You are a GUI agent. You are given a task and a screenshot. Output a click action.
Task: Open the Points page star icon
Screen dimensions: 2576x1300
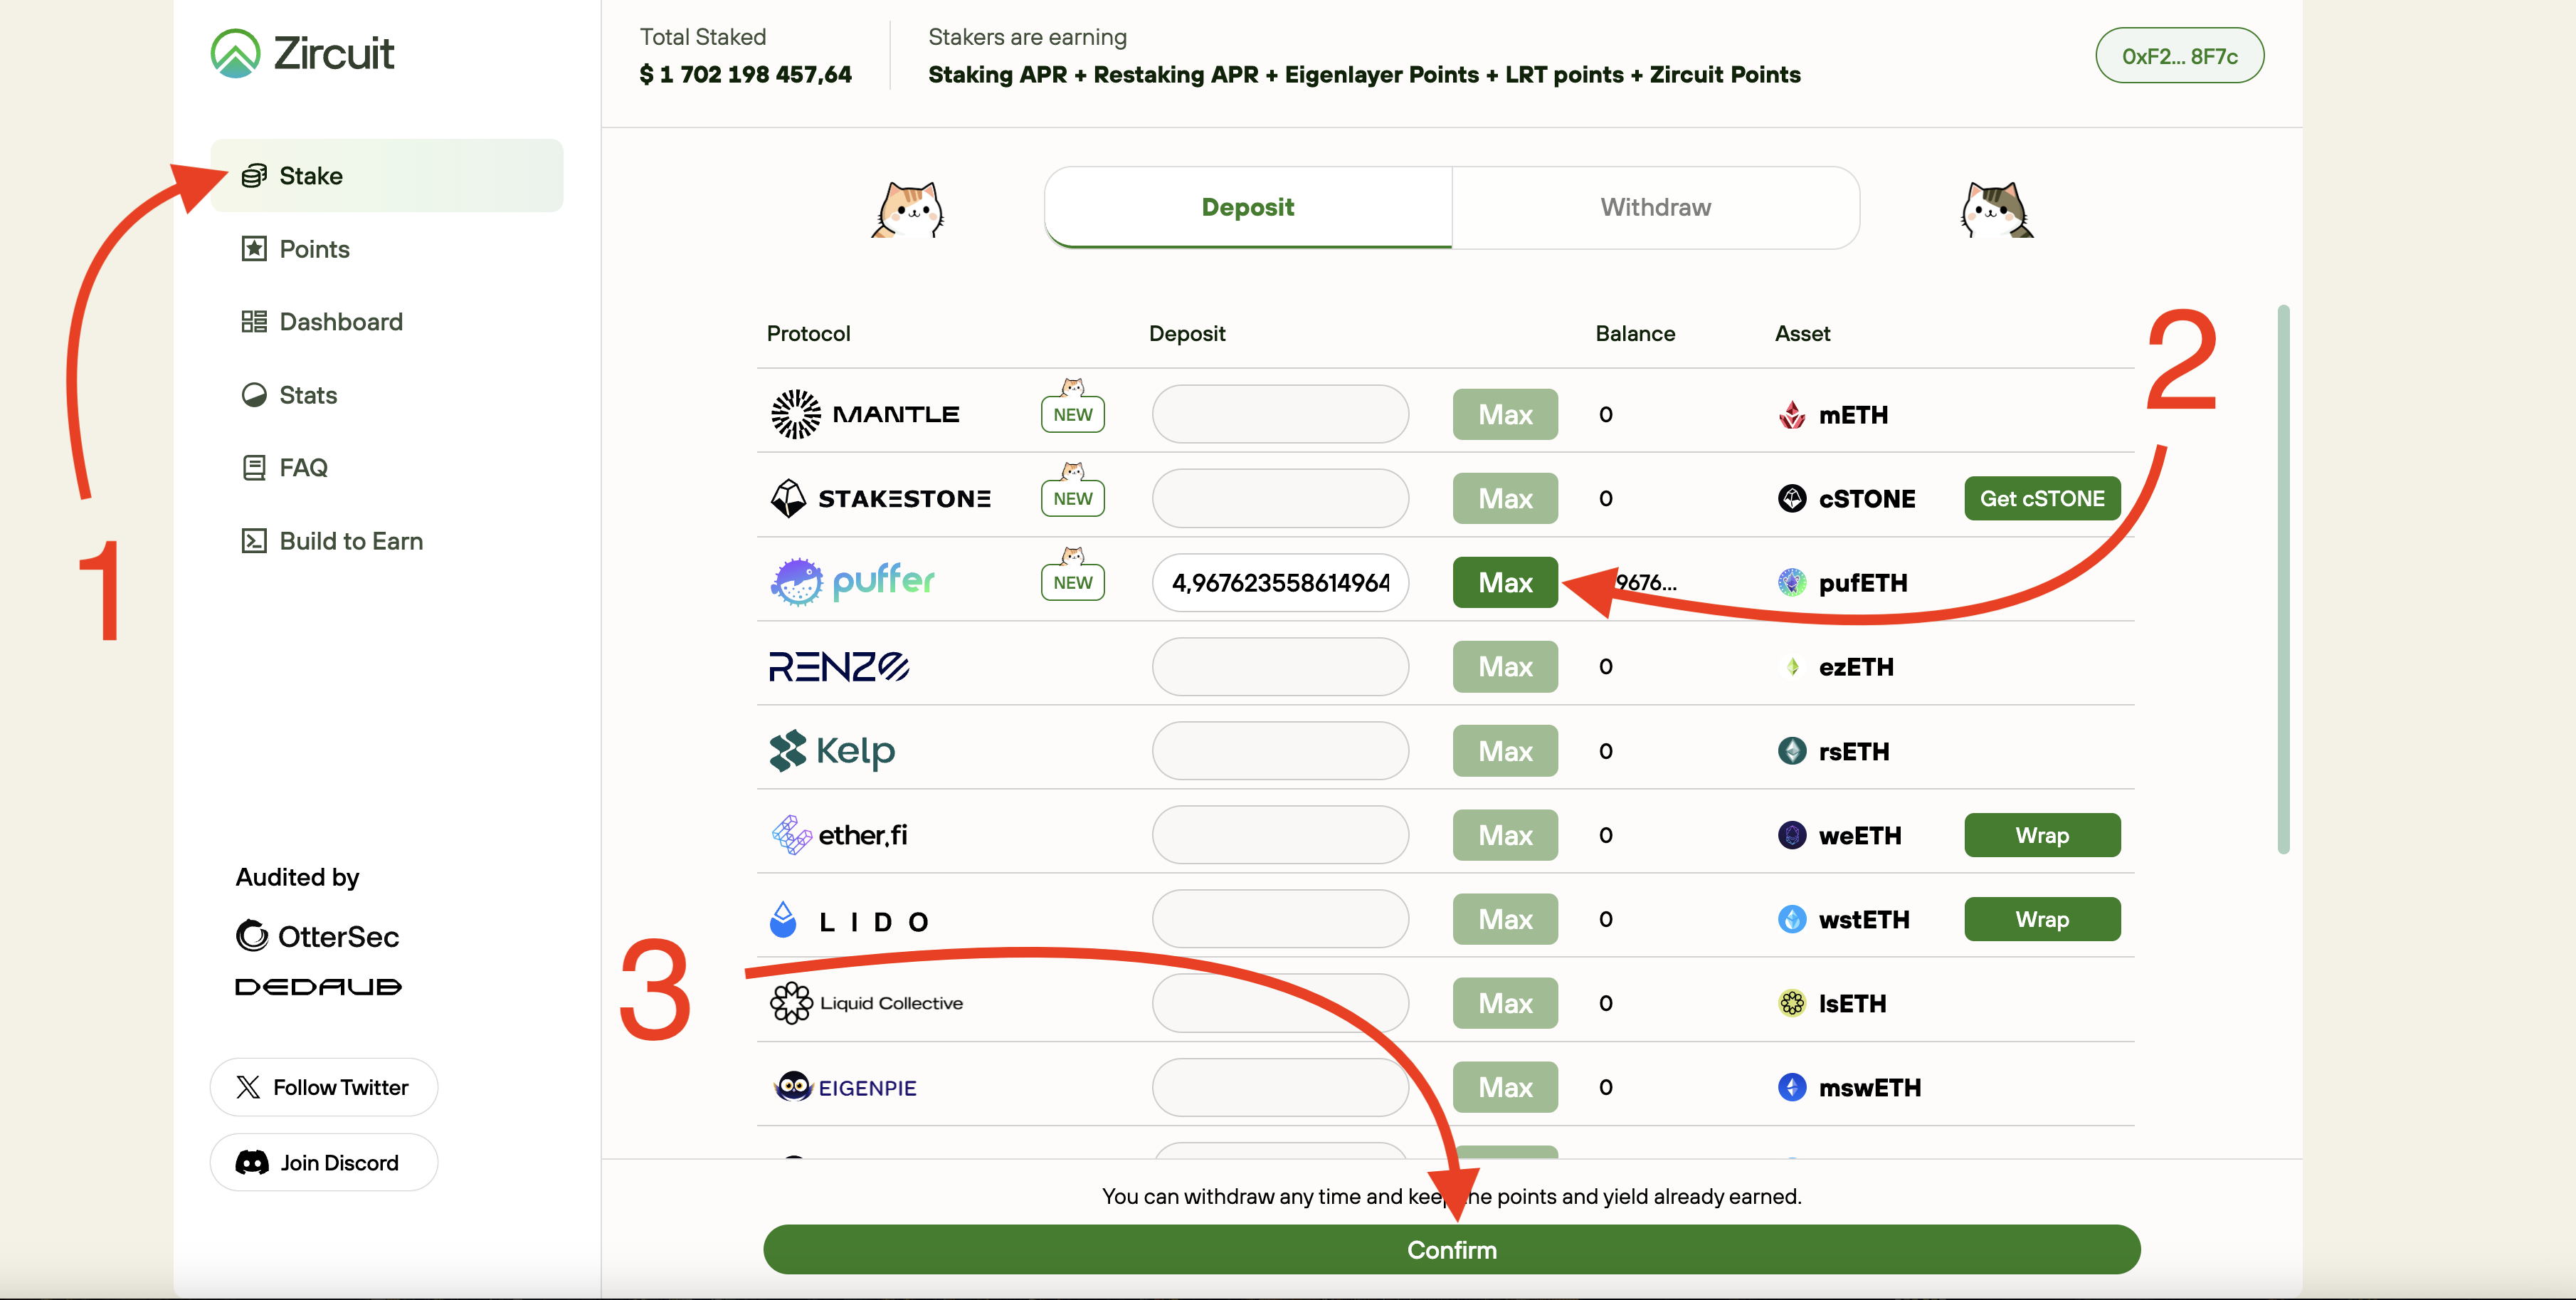[254, 248]
